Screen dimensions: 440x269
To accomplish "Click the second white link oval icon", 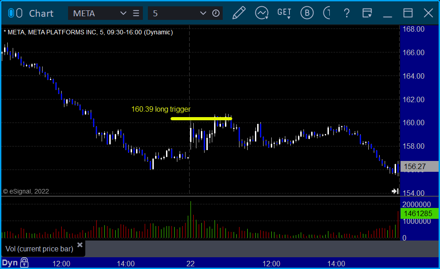I will [19, 13].
